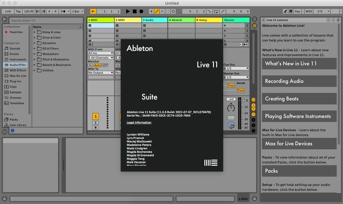Toggle the Key map mode switch
Image resolution: width=343 pixels, height=204 pixels.
point(298,12)
